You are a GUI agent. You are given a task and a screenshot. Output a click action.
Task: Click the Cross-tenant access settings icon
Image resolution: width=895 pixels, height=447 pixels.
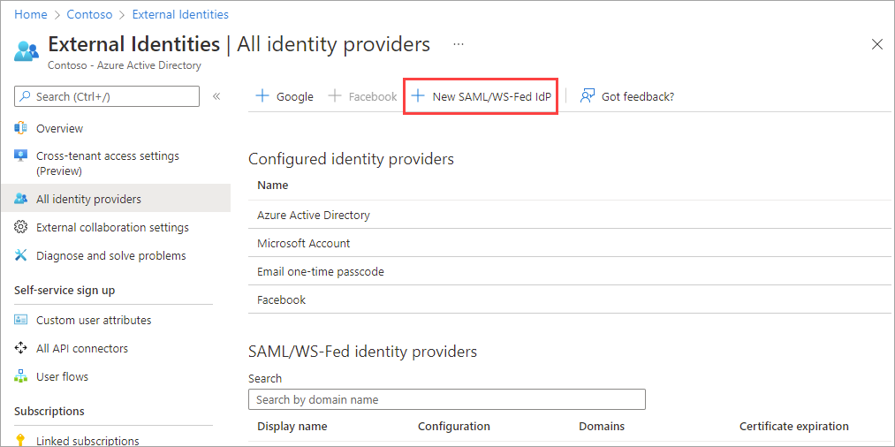click(x=21, y=156)
